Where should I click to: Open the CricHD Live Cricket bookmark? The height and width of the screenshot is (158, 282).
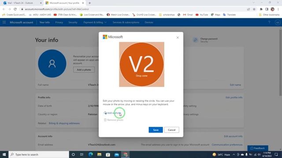point(144,14)
